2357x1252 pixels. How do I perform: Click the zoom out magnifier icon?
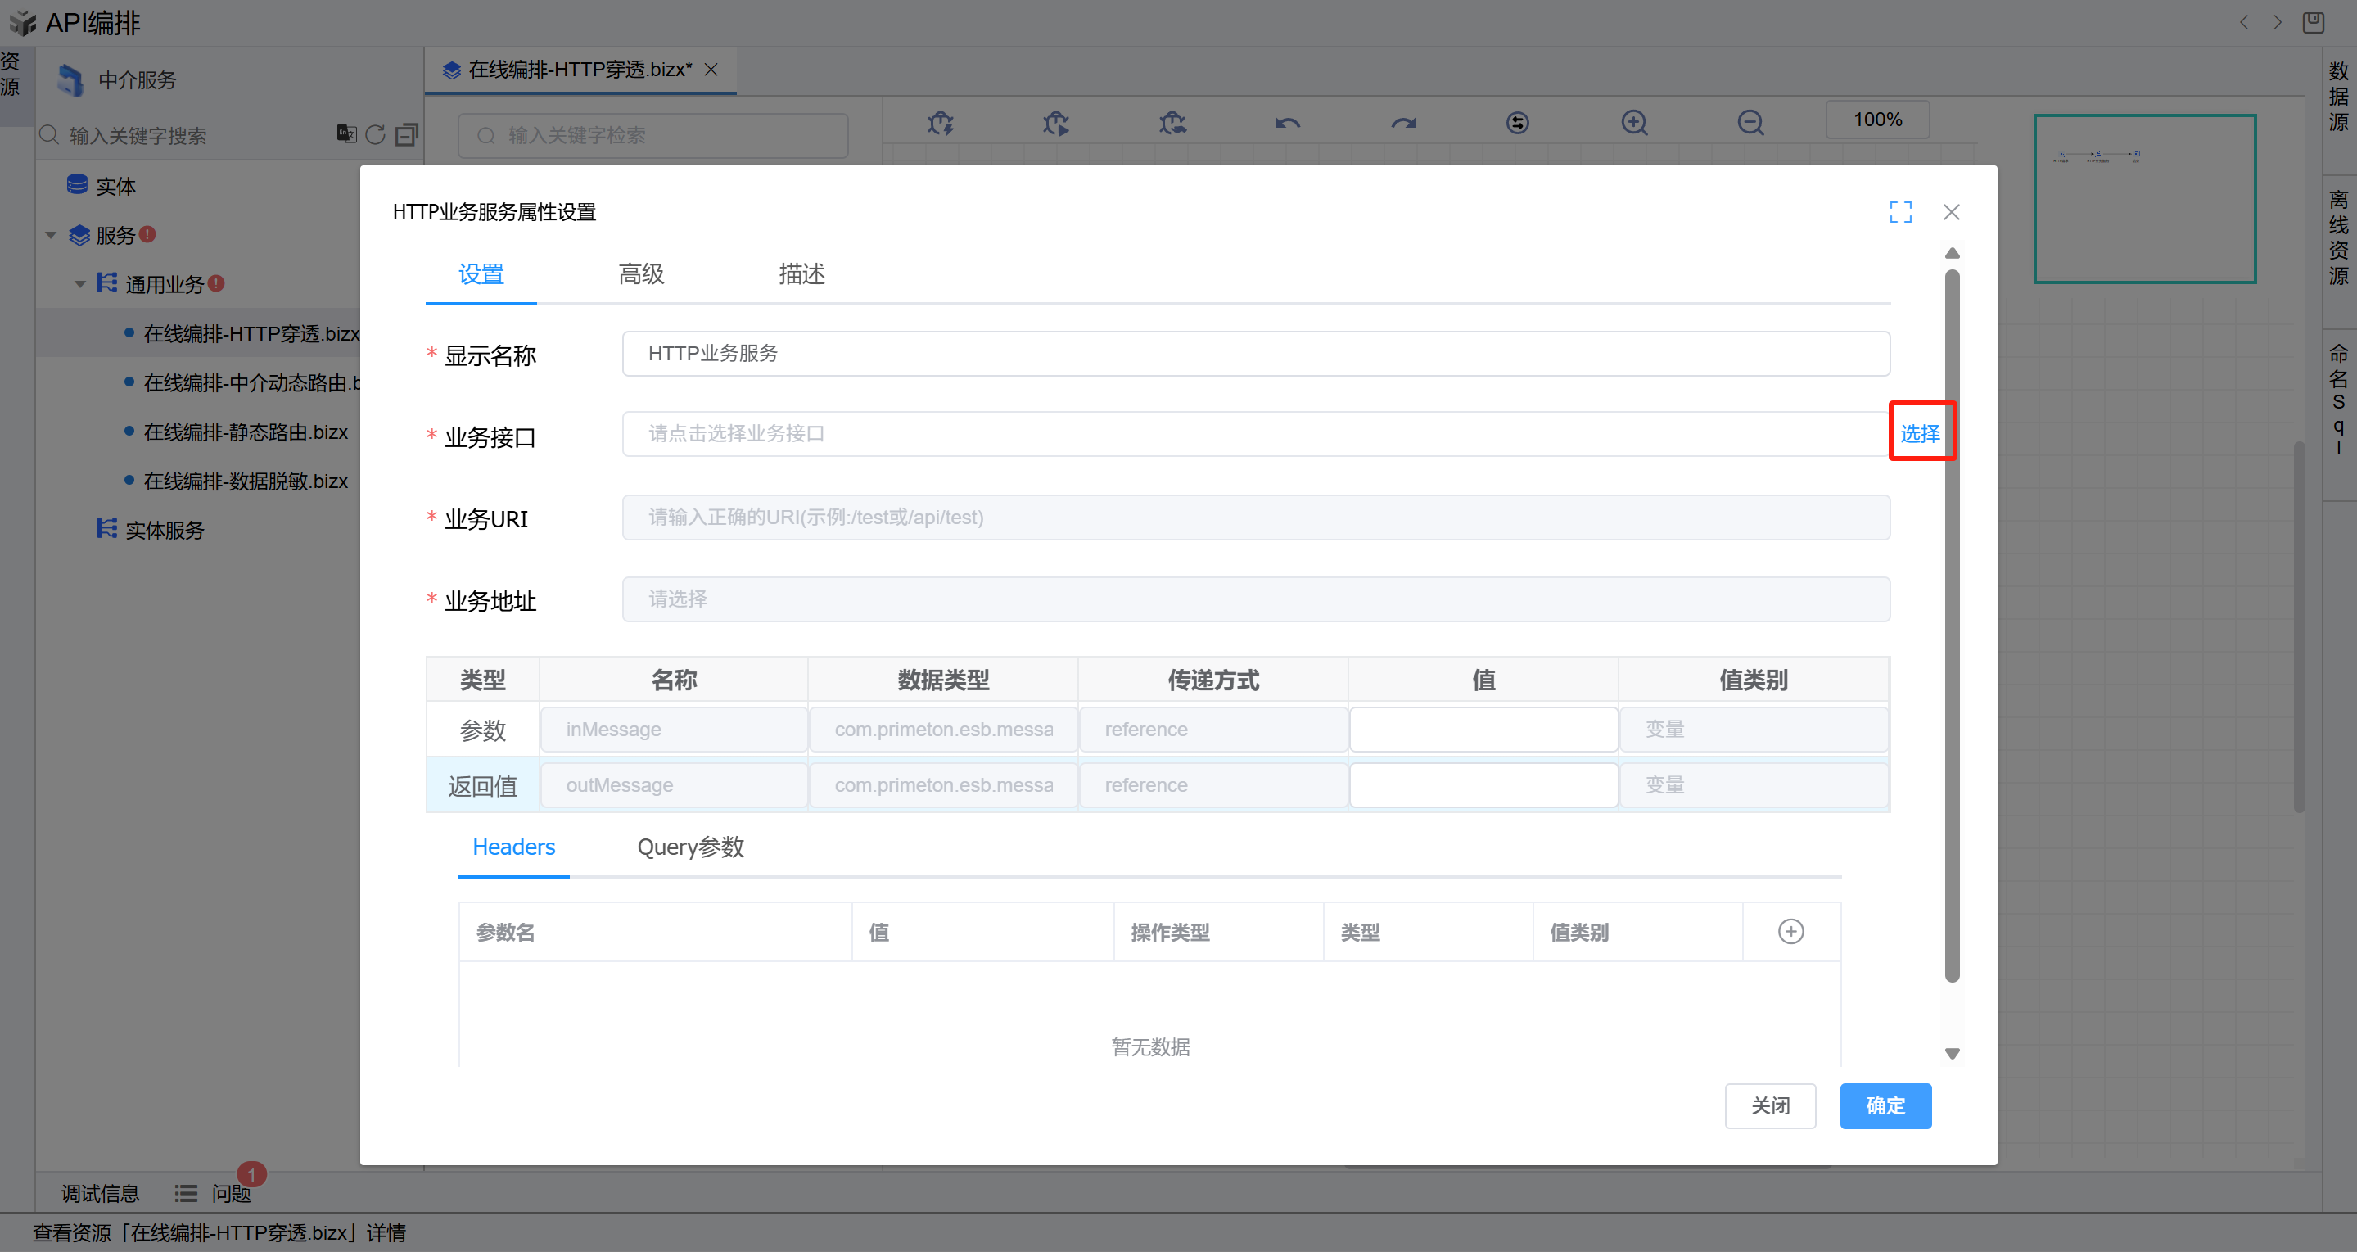[x=1750, y=123]
